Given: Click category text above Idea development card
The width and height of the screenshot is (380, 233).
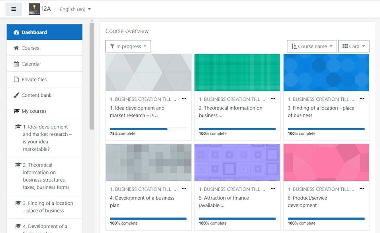Looking at the screenshot, I should click(143, 99).
